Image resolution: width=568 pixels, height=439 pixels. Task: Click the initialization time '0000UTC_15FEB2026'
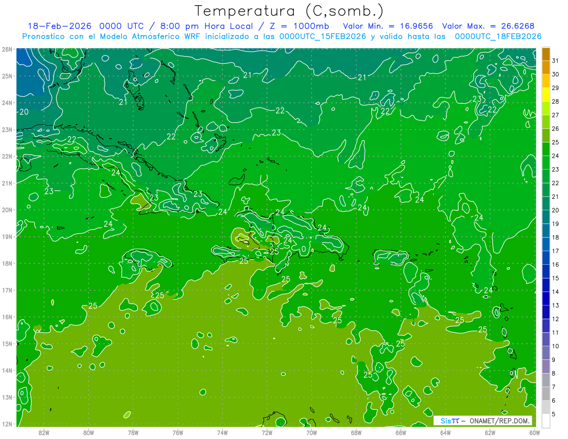pos(323,36)
